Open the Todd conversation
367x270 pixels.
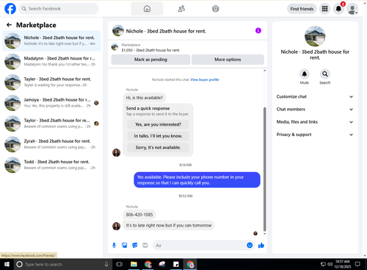point(51,165)
